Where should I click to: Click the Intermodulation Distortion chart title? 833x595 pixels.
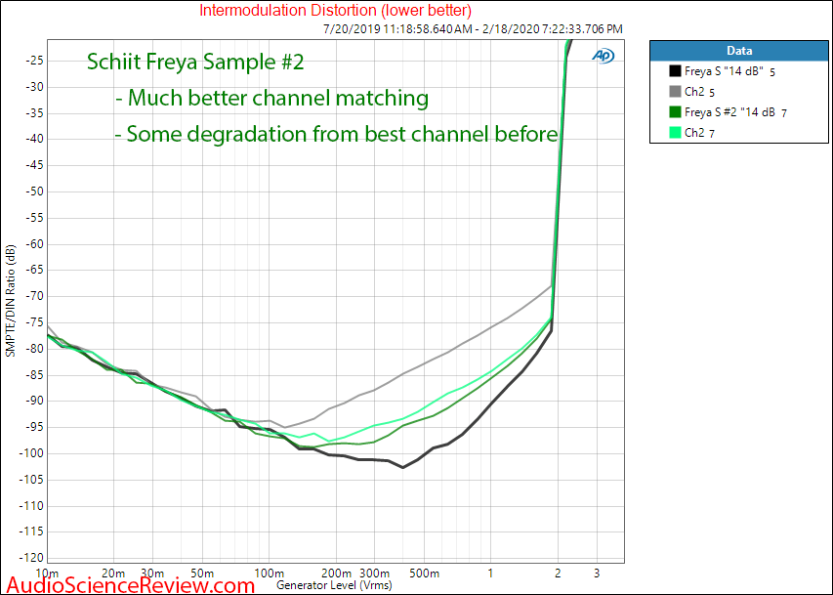[x=335, y=10]
